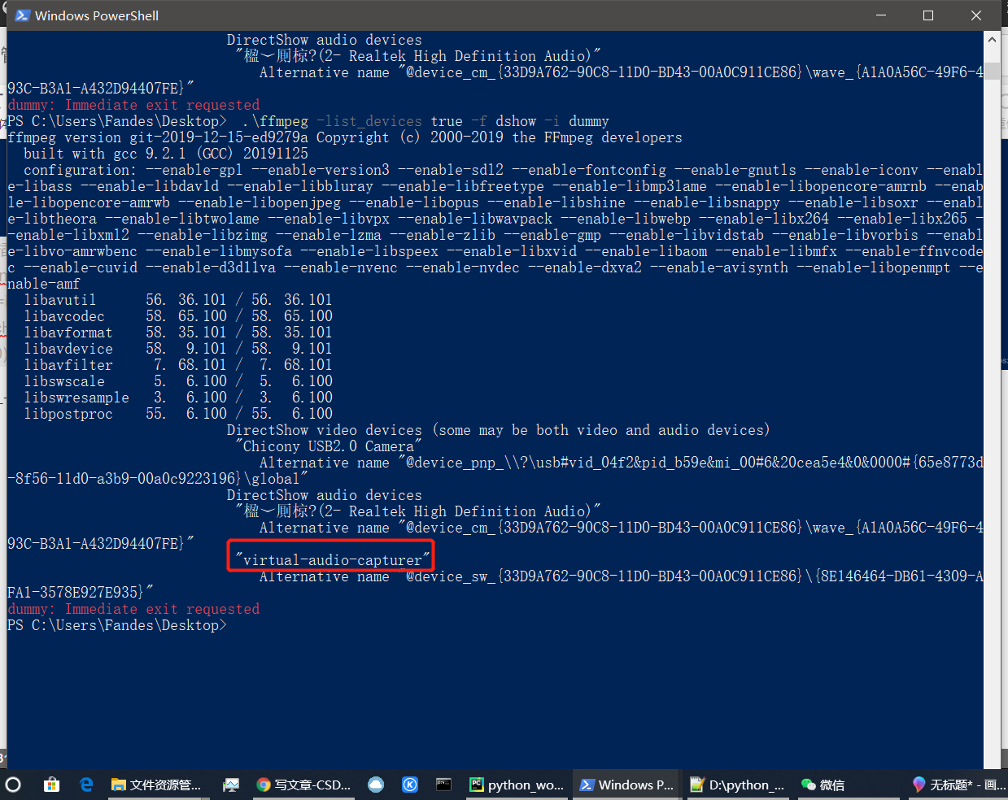Screen dimensions: 1008x800
Task: Click the PowerShell icon in the title bar
Action: click(x=22, y=15)
